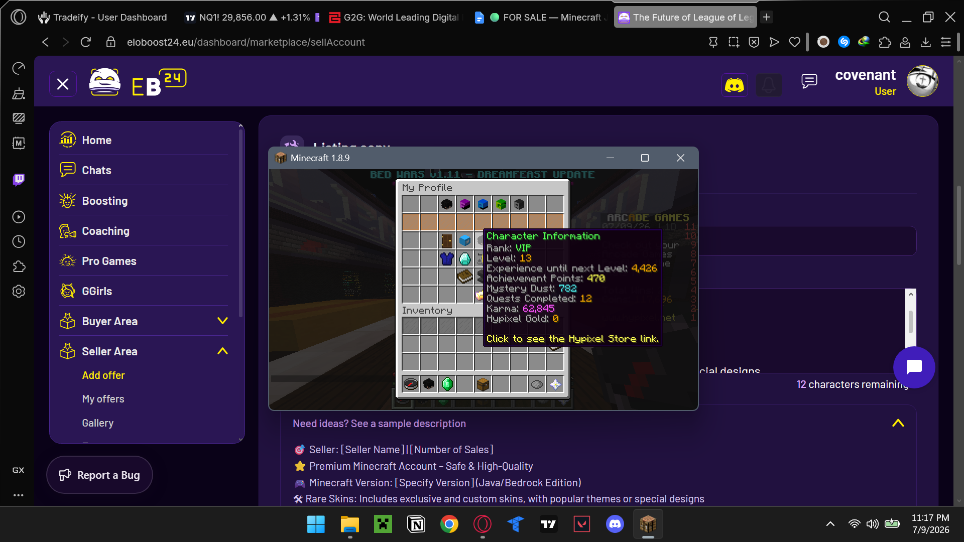Screen dimensions: 964x542
Task: Switch to the G2G browser tab
Action: coord(394,17)
